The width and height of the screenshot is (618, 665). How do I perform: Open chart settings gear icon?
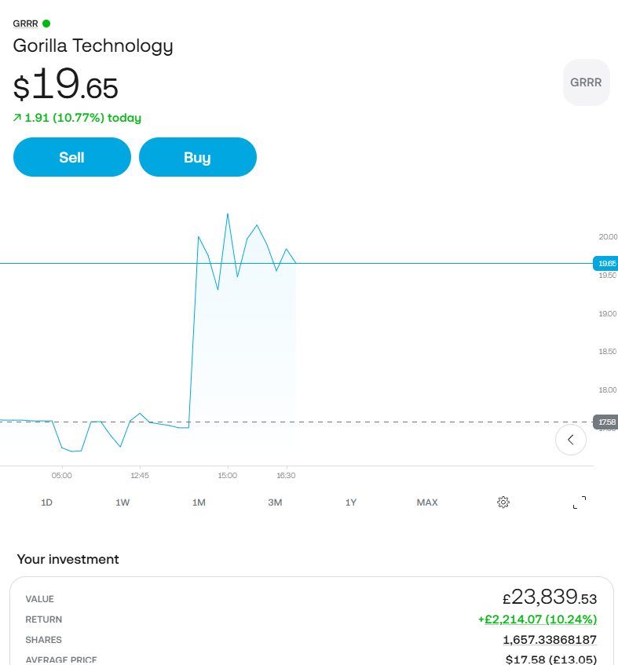tap(503, 502)
